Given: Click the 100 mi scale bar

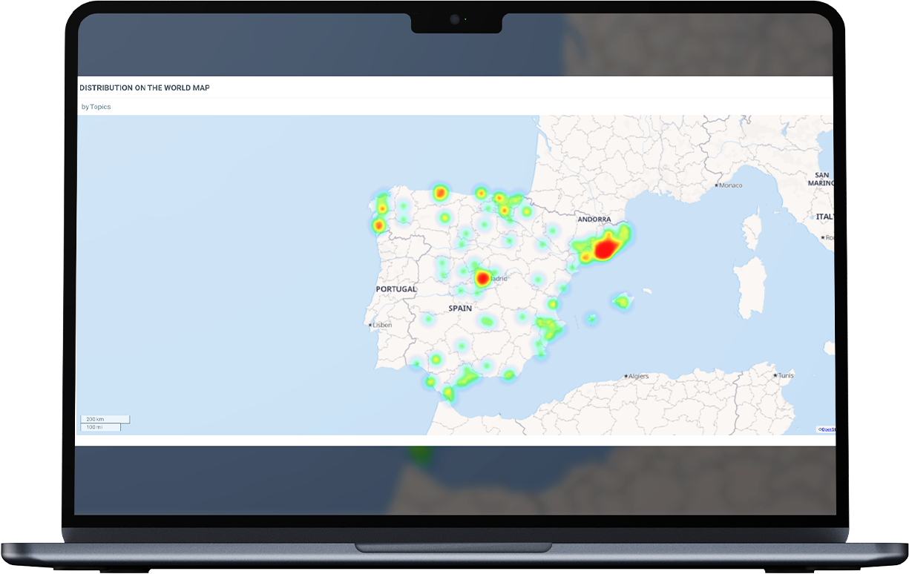Looking at the screenshot, I should (x=100, y=427).
